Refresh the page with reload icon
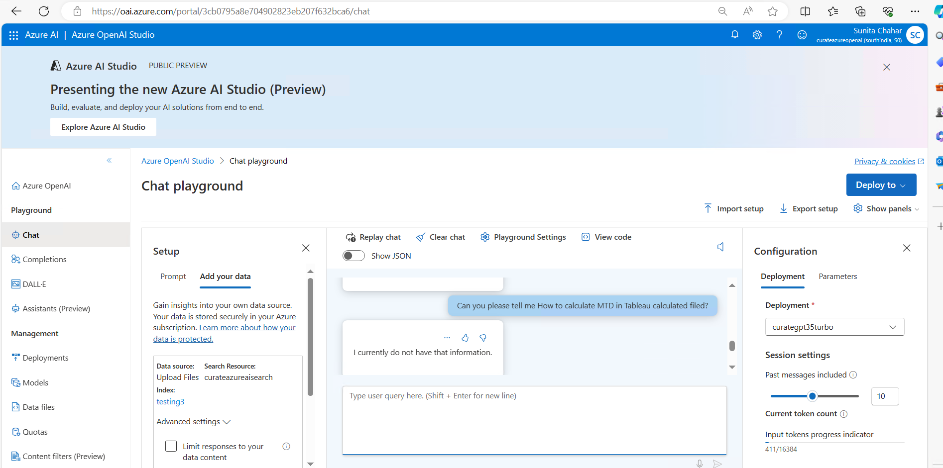The width and height of the screenshot is (943, 468). [44, 11]
